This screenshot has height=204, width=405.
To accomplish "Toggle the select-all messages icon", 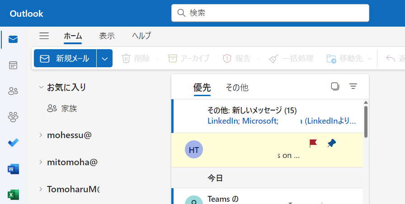I will [x=335, y=86].
